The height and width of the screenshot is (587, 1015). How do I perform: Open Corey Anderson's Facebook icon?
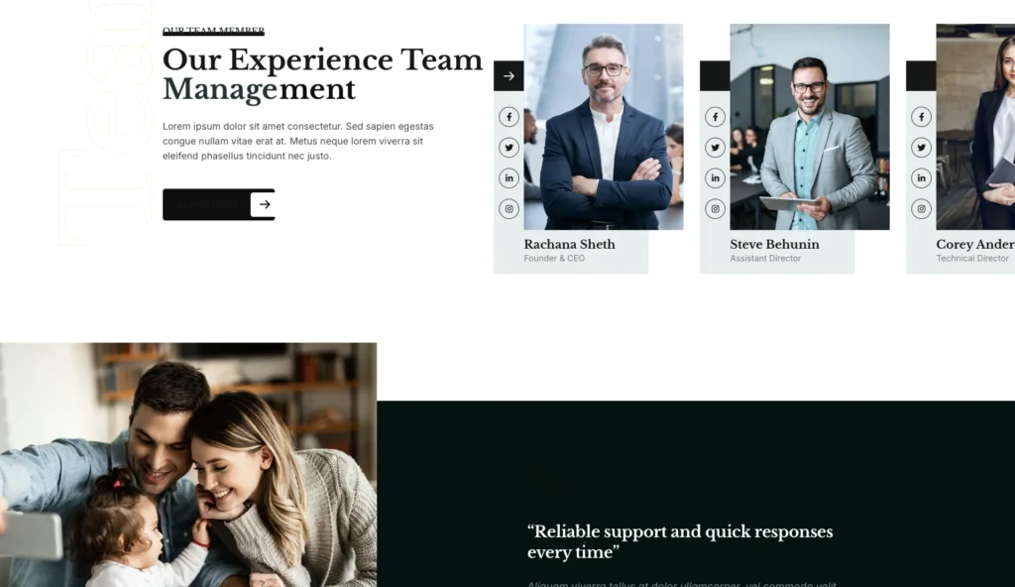tap(921, 117)
